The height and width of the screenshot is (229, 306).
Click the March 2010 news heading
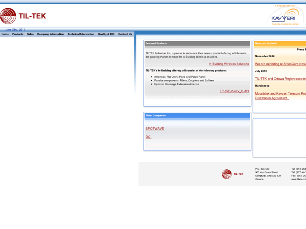coord(262,86)
